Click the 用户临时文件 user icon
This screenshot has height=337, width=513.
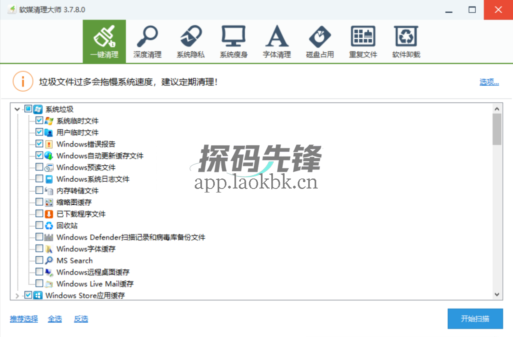point(49,132)
